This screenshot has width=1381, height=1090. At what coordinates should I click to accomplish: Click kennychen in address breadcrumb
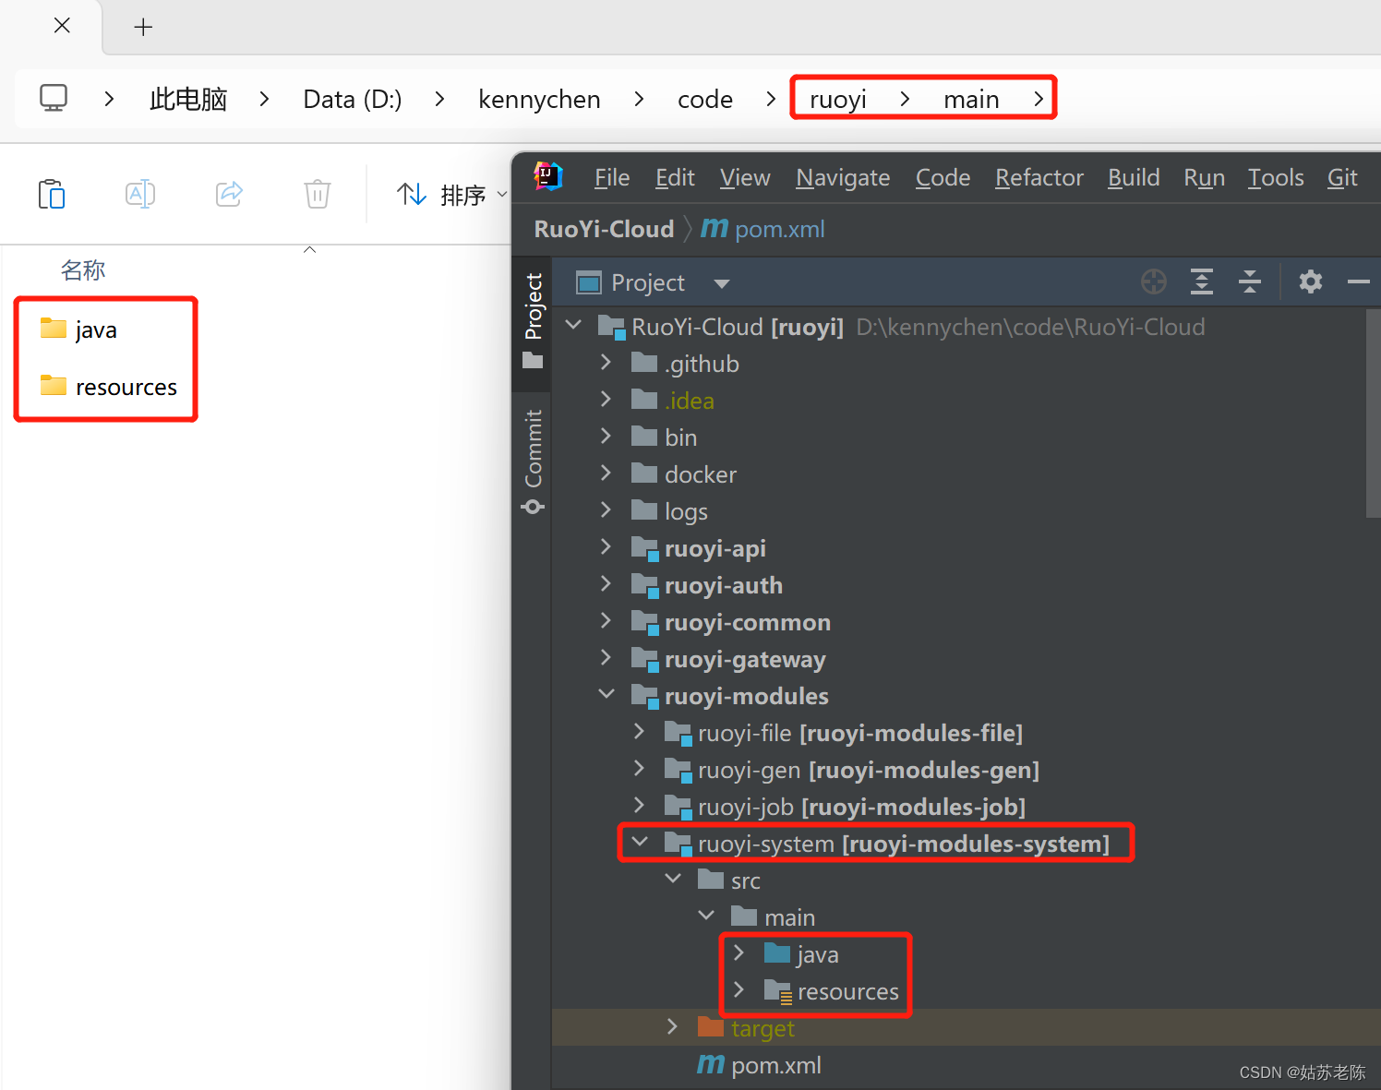(539, 99)
